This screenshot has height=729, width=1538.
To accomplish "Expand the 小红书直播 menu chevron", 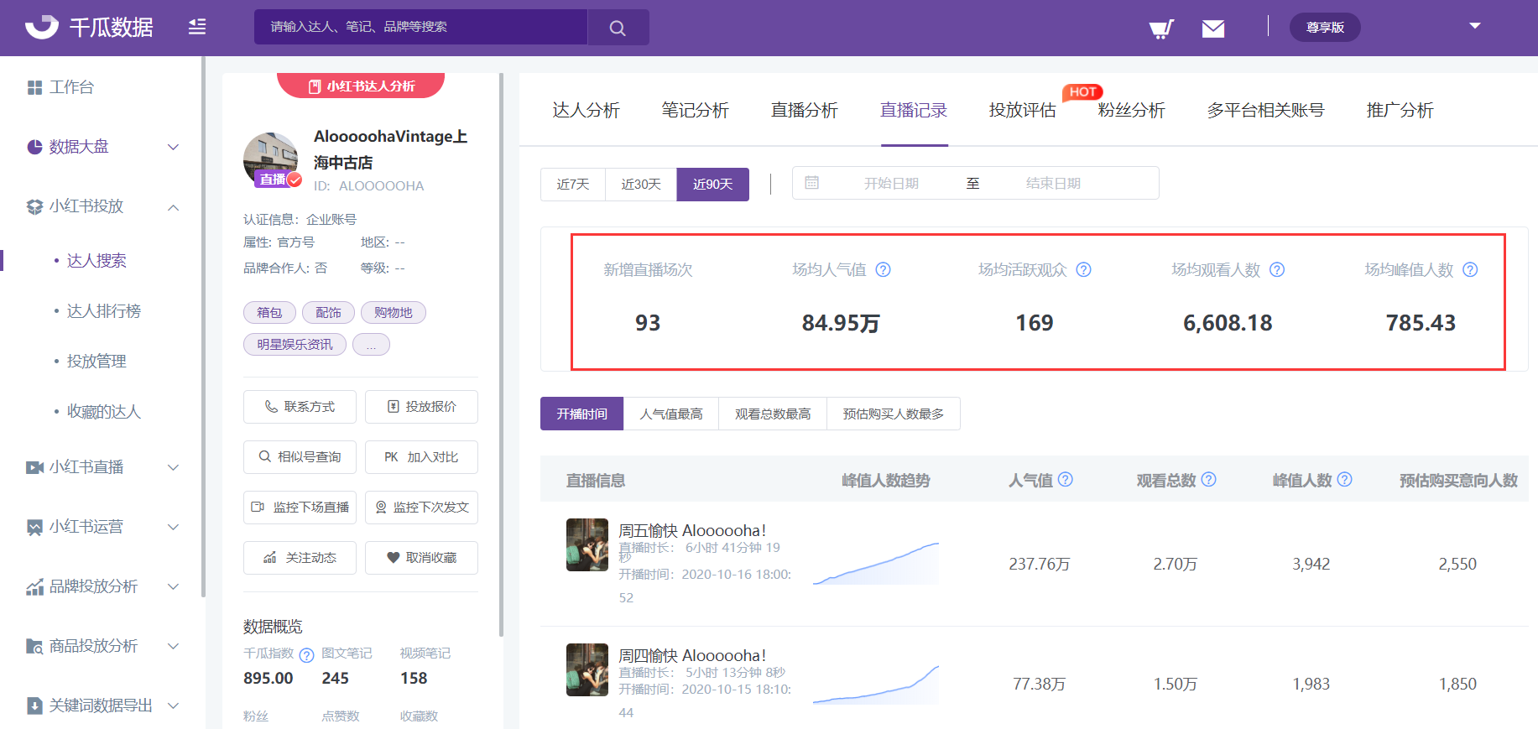I will click(174, 467).
